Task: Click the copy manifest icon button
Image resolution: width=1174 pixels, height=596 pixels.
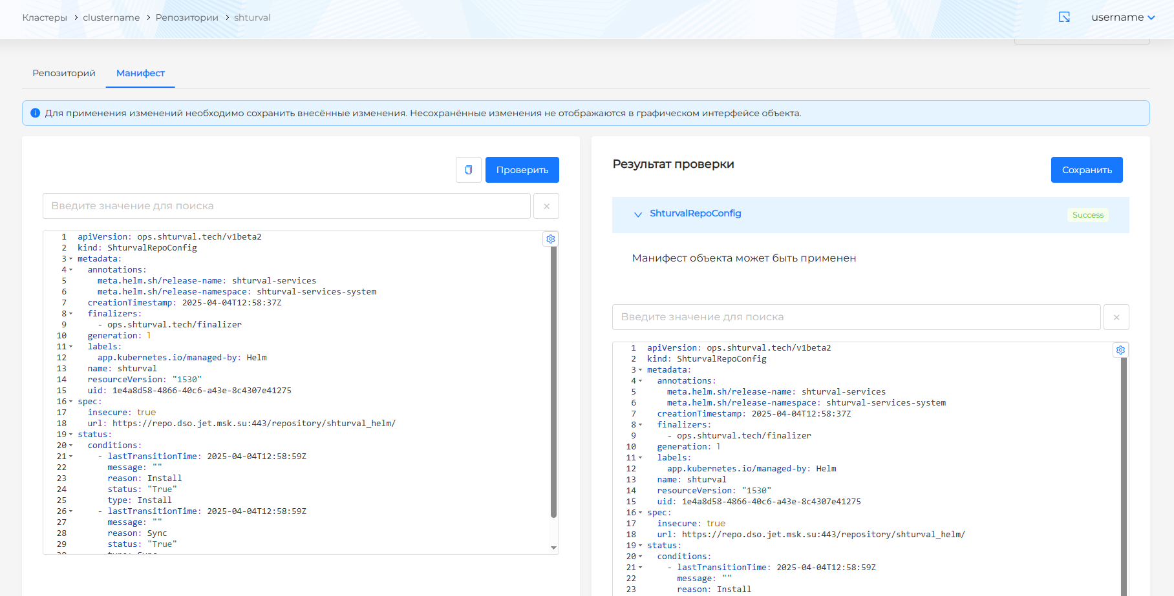Action: pyautogui.click(x=468, y=170)
